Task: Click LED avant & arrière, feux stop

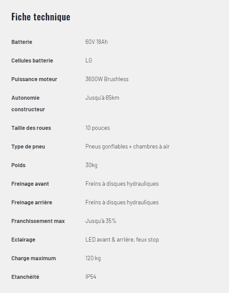Action: coord(122,240)
